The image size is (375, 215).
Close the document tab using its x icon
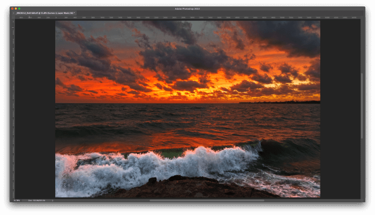[x=13, y=13]
